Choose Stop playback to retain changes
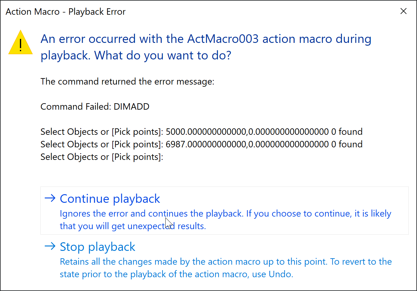This screenshot has width=417, height=291. 97,247
